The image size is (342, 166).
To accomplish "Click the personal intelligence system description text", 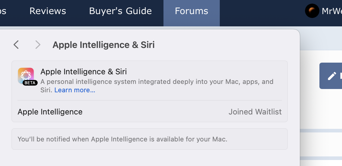I will (157, 86).
